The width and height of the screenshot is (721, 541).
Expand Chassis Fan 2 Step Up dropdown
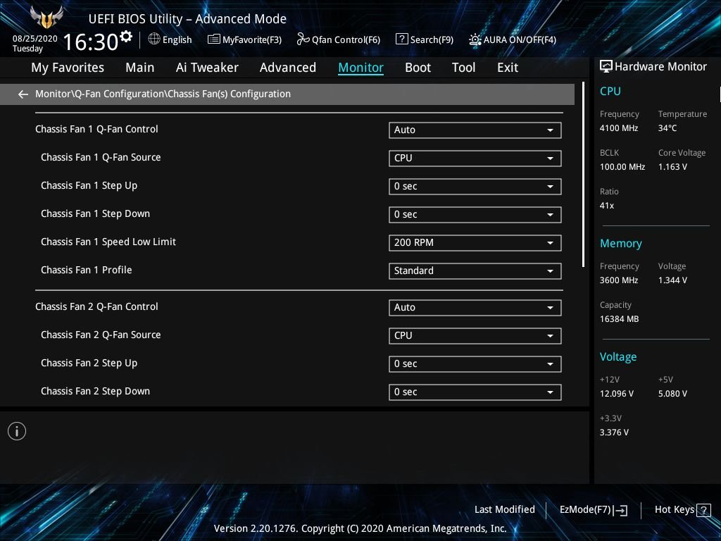[x=475, y=364]
